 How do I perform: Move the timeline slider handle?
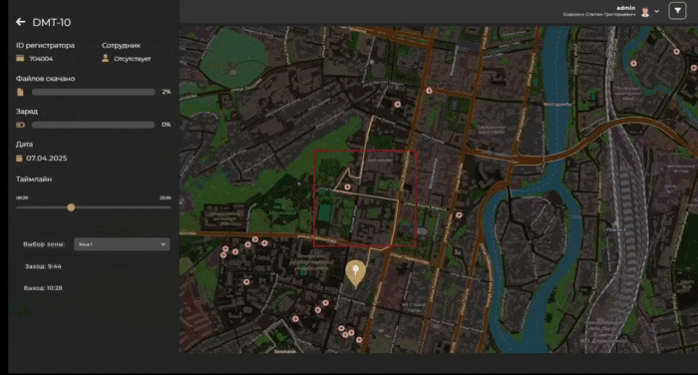pyautogui.click(x=71, y=207)
